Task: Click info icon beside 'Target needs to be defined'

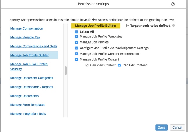Action: [174, 26]
